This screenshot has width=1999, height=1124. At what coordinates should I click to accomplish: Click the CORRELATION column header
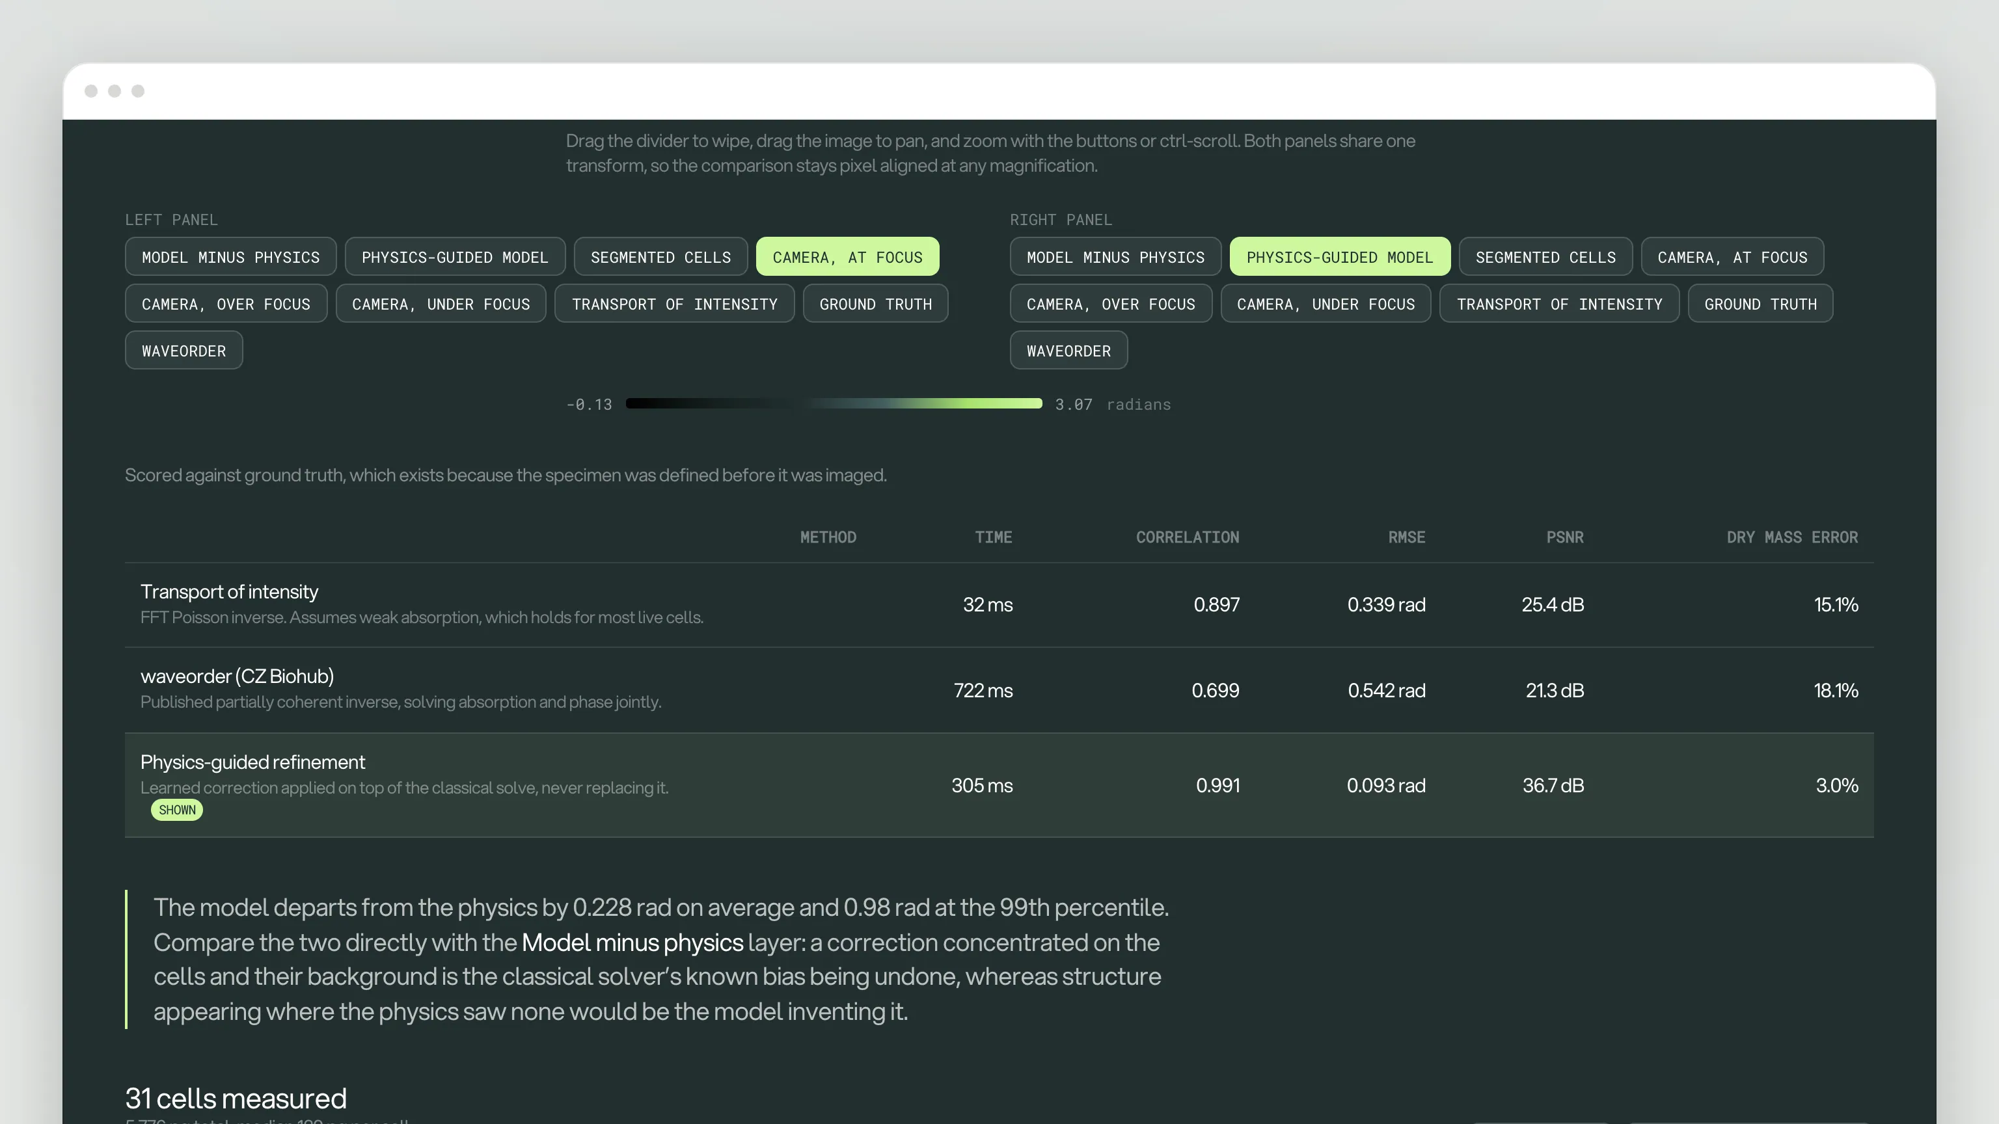coord(1188,537)
